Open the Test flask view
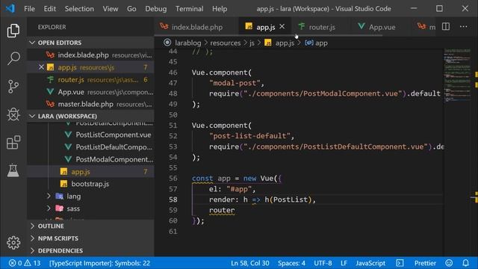Viewport: 478px width, 269px height. pos(13,170)
